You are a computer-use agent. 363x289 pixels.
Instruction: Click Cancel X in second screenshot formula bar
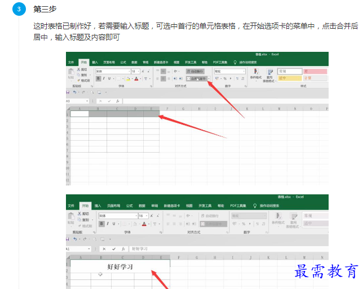[104, 249]
